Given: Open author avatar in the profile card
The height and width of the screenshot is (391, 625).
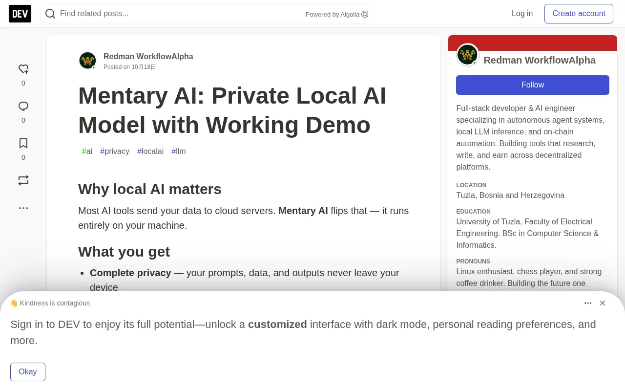Looking at the screenshot, I should (468, 55).
